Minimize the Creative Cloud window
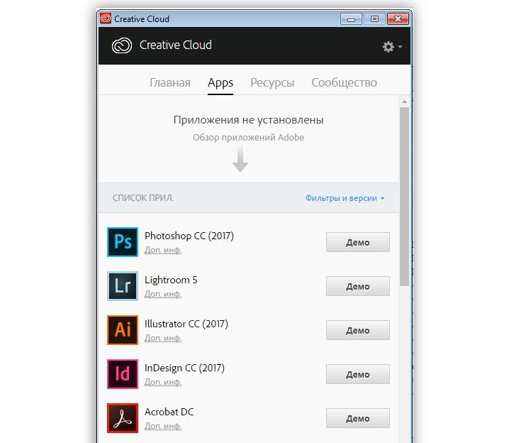The image size is (509, 443). tap(351, 19)
